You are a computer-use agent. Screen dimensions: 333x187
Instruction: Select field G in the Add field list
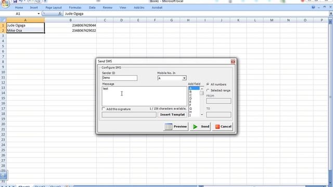pyautogui.click(x=194, y=109)
